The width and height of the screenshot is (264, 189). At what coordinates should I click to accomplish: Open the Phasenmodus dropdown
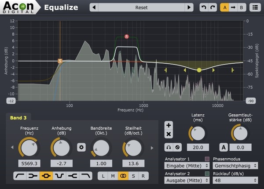[x=235, y=166]
